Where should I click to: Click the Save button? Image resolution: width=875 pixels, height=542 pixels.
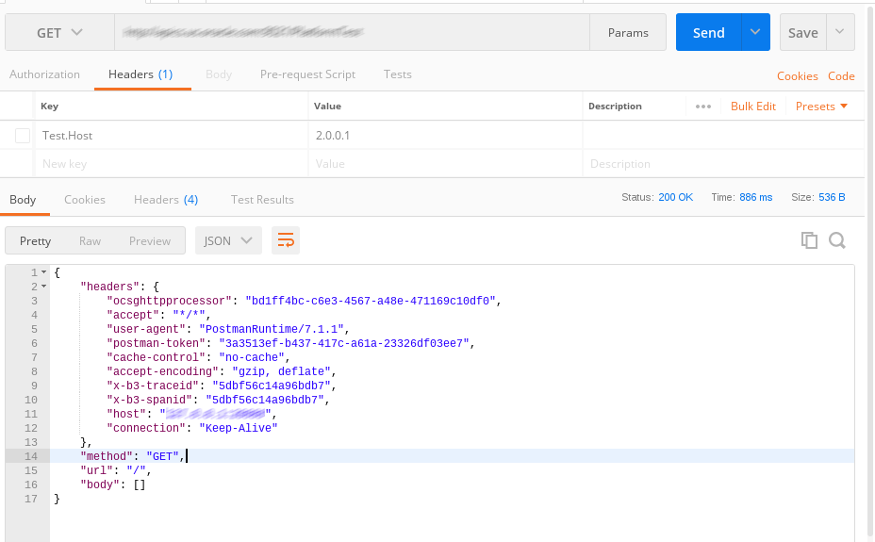tap(803, 32)
